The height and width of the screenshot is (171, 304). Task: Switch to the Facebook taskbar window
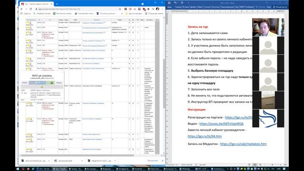[x=139, y=169]
